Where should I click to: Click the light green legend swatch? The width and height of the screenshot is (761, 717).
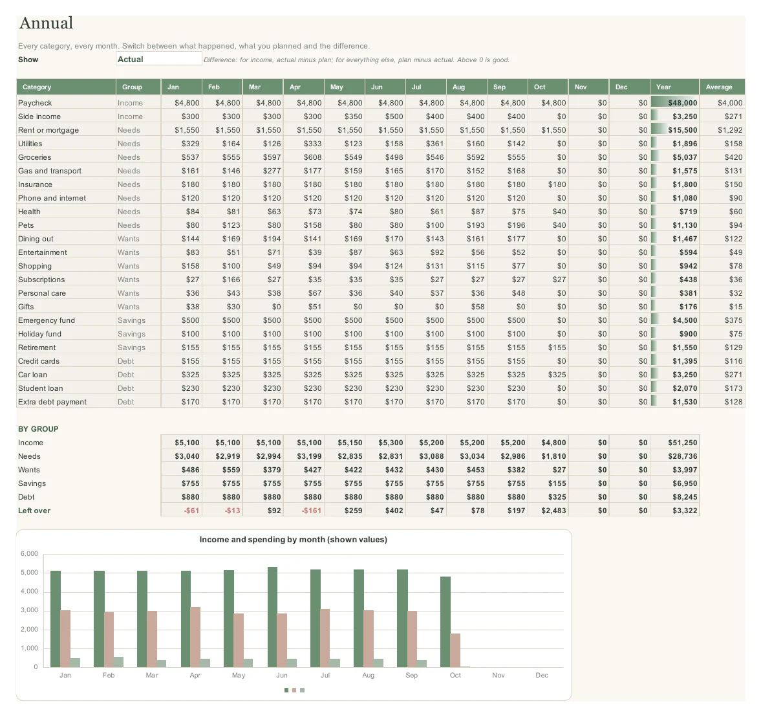[x=303, y=690]
